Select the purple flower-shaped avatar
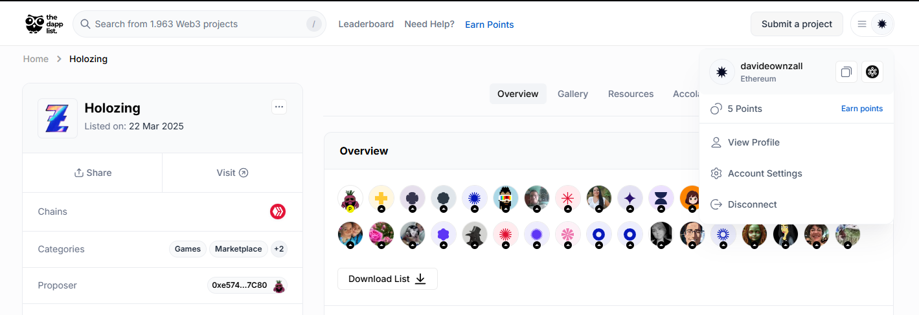This screenshot has width=919, height=315. coord(444,234)
